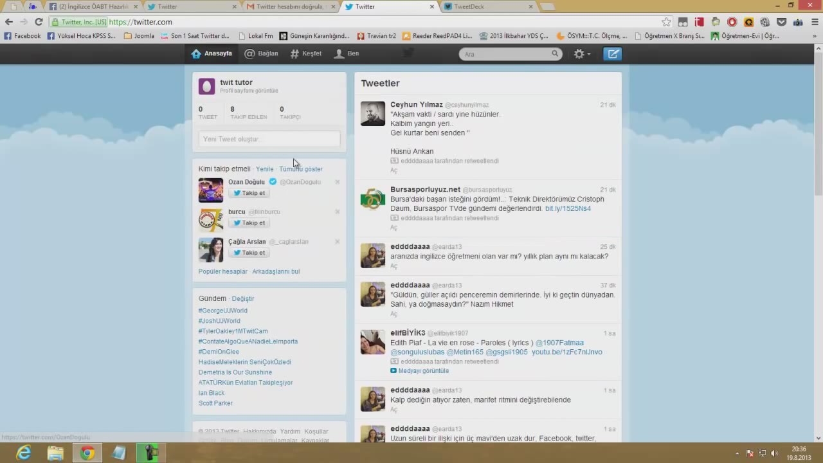Click the Chrome reload icon
Image resolution: width=823 pixels, height=463 pixels.
39,22
